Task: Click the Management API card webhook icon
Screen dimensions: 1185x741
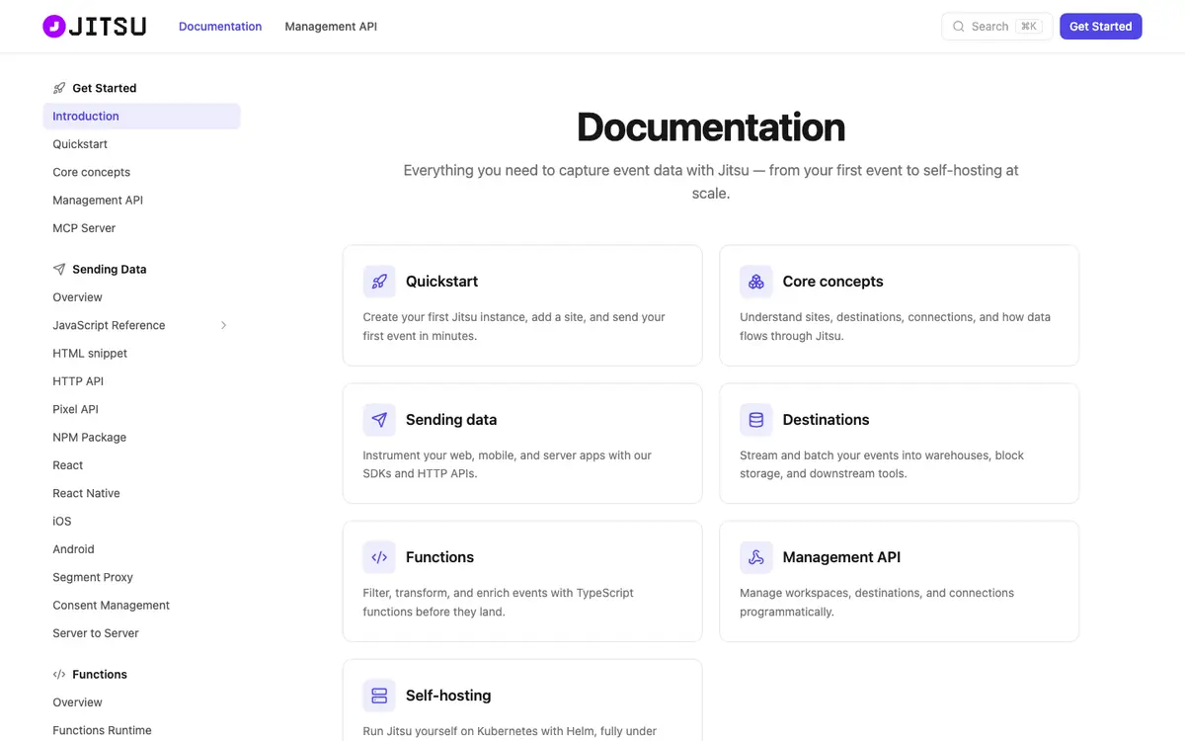Action: [756, 557]
